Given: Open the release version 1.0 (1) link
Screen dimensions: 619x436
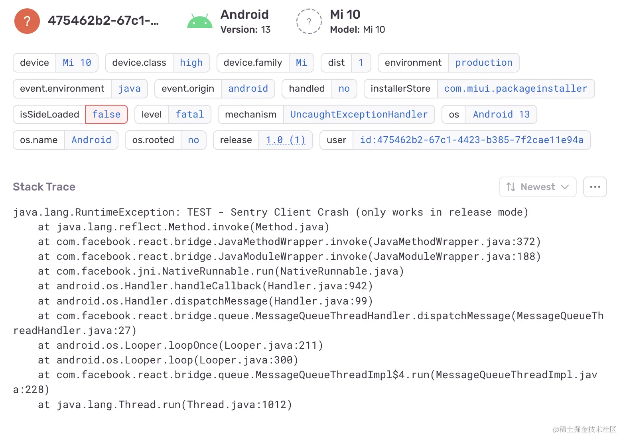Looking at the screenshot, I should tap(286, 140).
